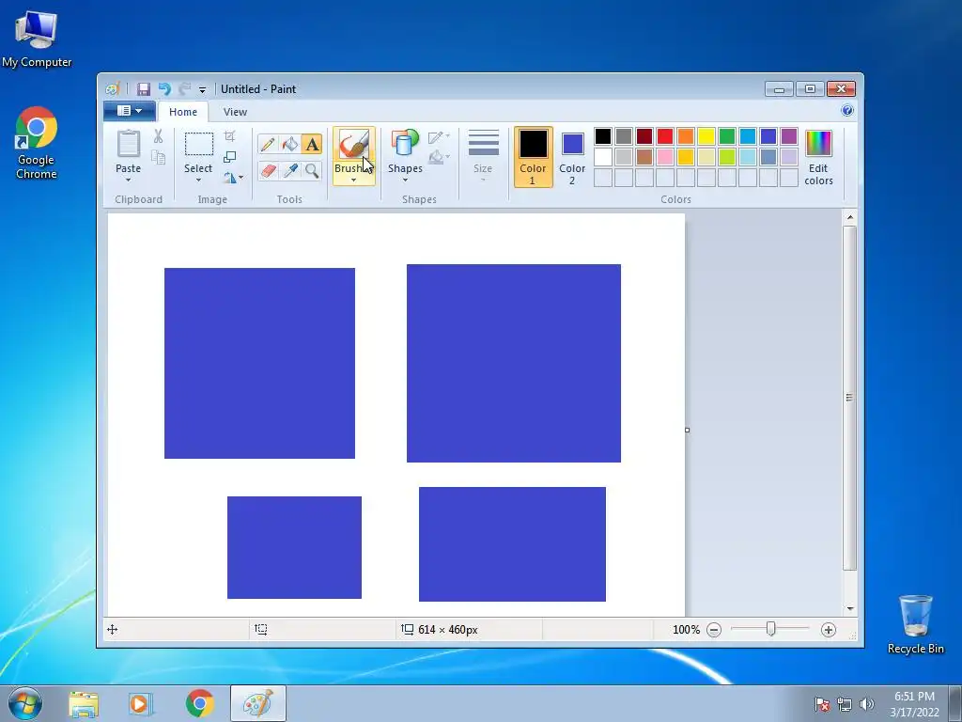Click the Paste clipboard icon
962x722 pixels.
tap(128, 145)
